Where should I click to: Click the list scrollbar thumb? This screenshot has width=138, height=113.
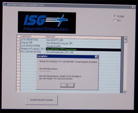point(125,41)
